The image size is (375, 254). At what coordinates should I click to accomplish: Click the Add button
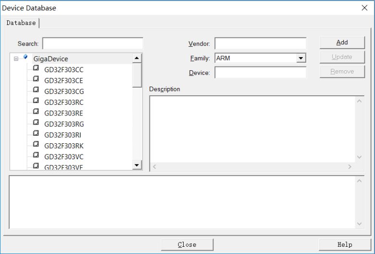[342, 42]
